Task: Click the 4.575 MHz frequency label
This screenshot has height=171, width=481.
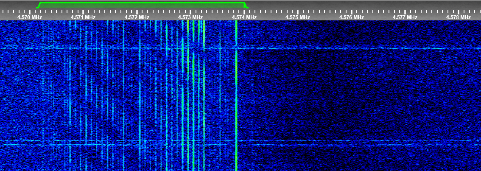Action: (298, 17)
